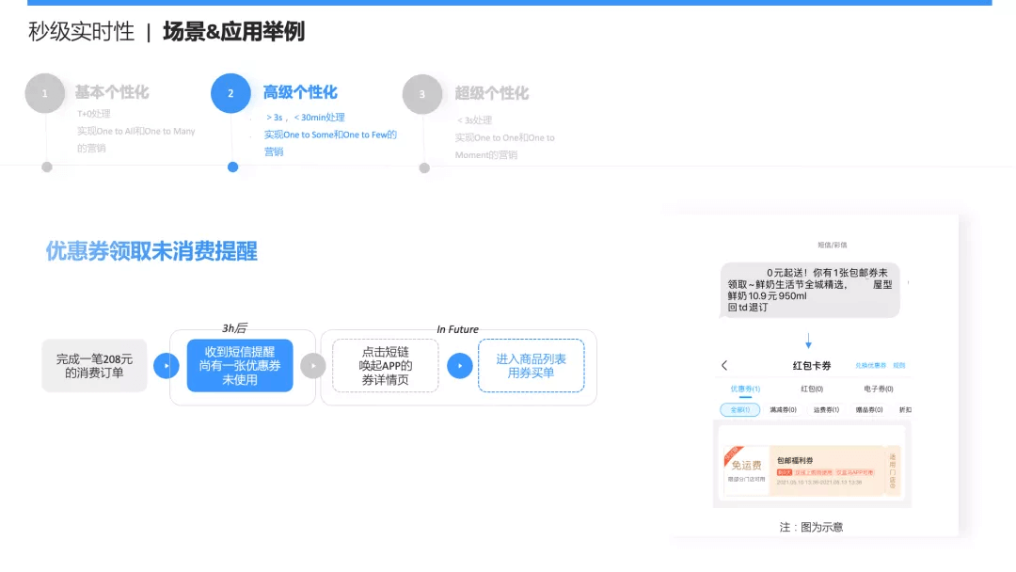This screenshot has height=572, width=1016.
Task: Click the blue arrow after 完成一笔208元的消费订单
Action: coord(166,366)
